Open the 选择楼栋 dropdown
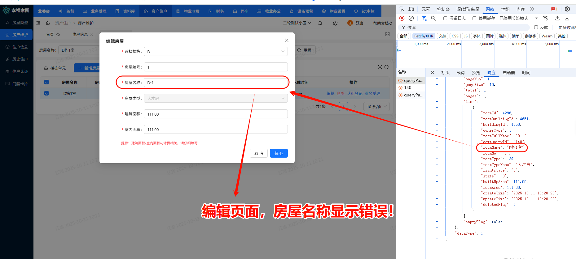This screenshot has height=259, width=576. click(x=216, y=52)
